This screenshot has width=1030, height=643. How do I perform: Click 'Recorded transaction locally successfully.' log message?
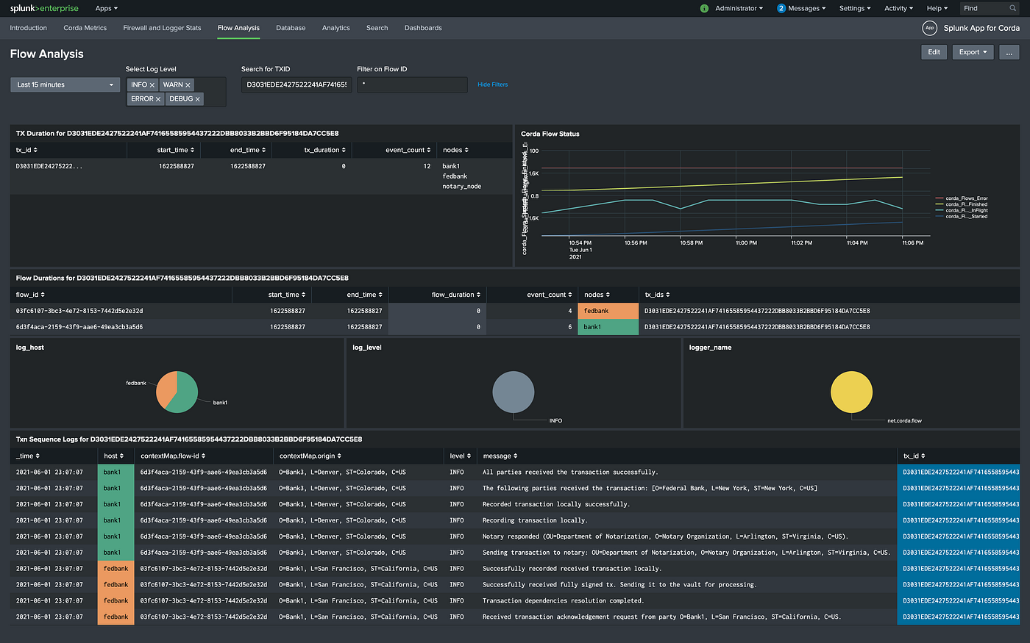click(556, 505)
